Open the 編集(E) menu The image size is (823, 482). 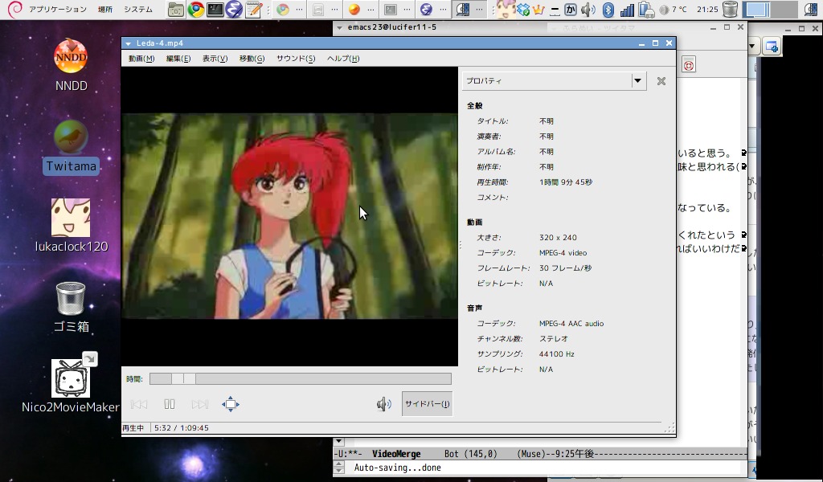178,58
